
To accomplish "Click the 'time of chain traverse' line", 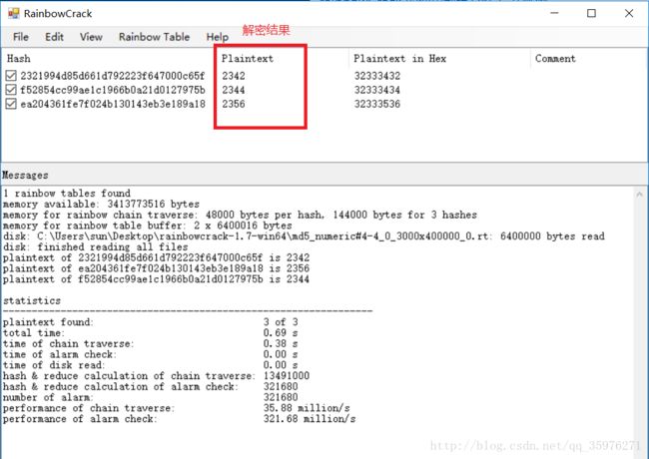I will click(151, 343).
